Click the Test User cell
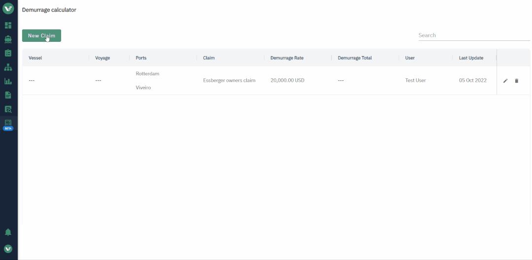This screenshot has width=532, height=260. pyautogui.click(x=415, y=80)
